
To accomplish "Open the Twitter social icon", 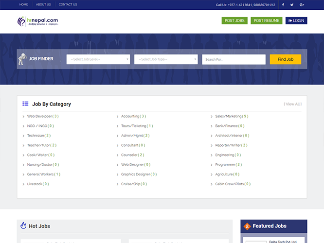I will click(x=292, y=5).
